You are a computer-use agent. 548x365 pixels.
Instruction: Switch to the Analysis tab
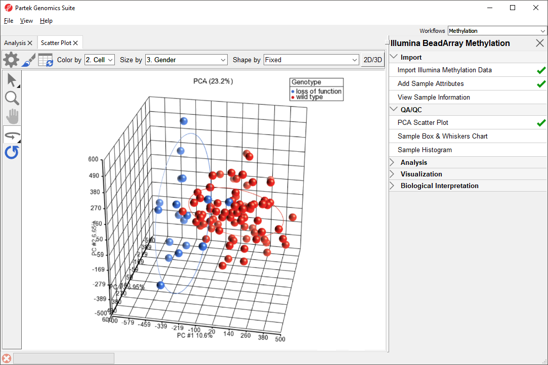pyautogui.click(x=15, y=43)
